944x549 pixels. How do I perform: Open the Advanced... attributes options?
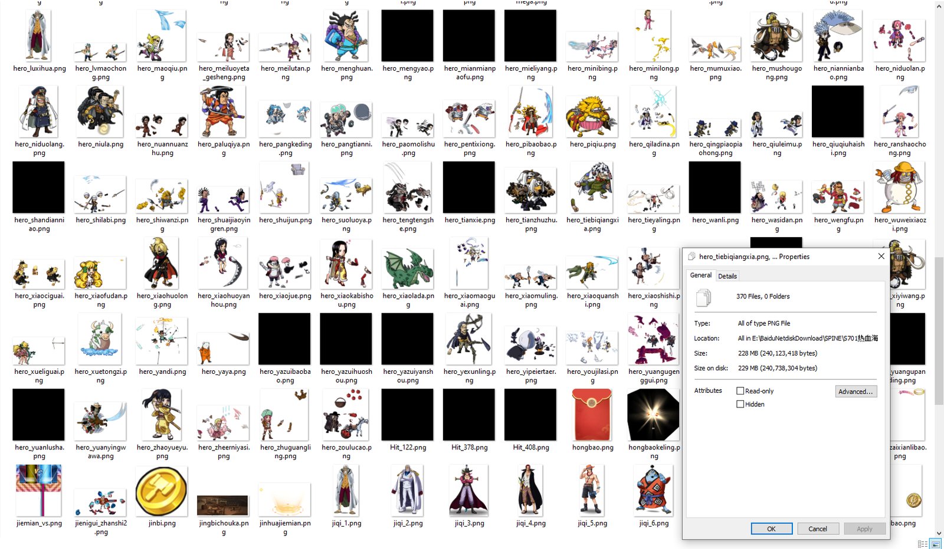[856, 392]
